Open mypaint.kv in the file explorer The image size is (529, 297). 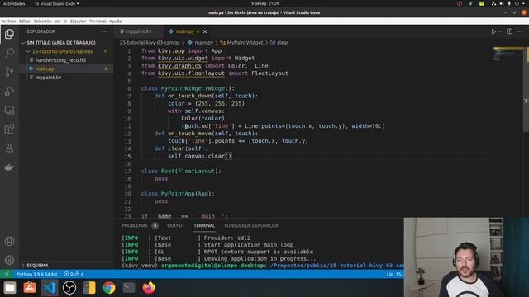point(48,78)
